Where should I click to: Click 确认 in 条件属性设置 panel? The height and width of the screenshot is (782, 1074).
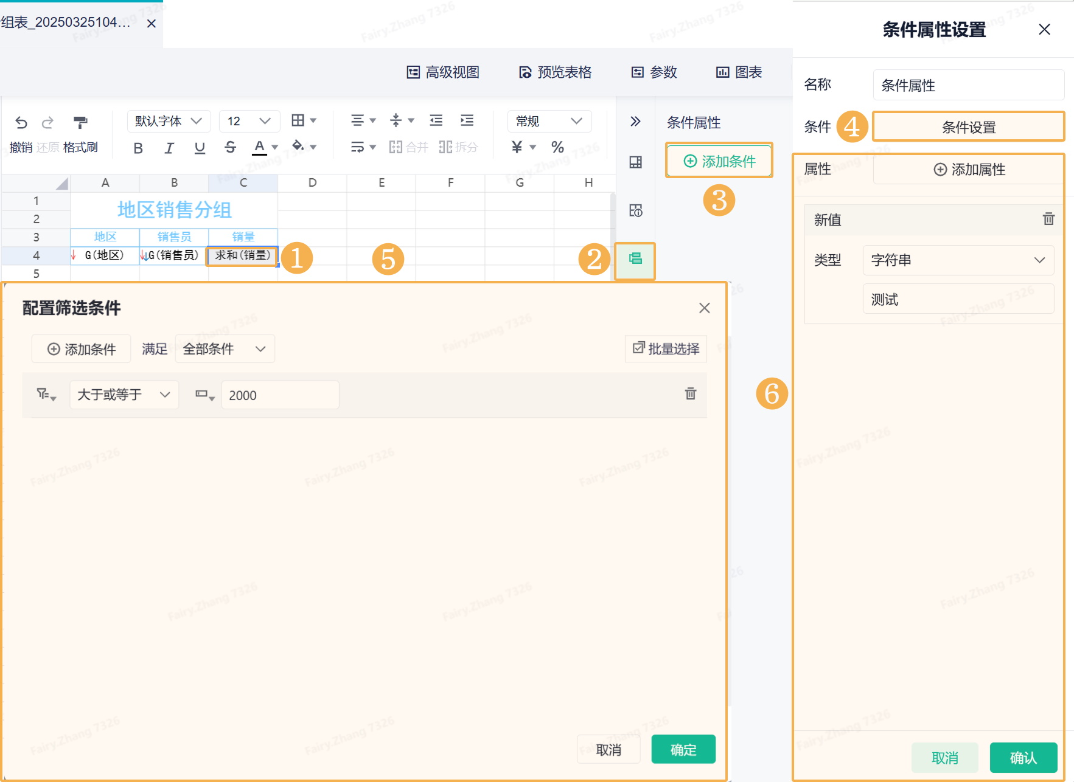[x=1023, y=758]
